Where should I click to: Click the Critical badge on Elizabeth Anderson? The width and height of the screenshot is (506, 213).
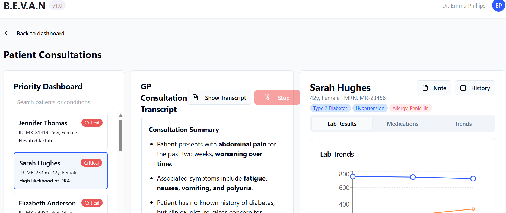click(x=92, y=203)
